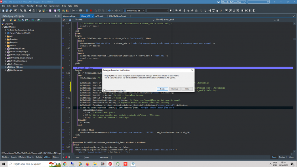
Task: Click the Run (green play) toolbar icon
Action: tap(73, 11)
